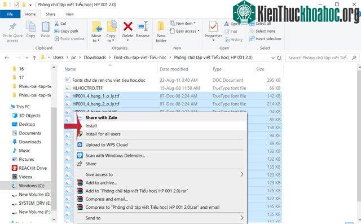Viewport: 361px width, 224px height.
Task: Open Downloads in navigation pane
Action: (30, 142)
